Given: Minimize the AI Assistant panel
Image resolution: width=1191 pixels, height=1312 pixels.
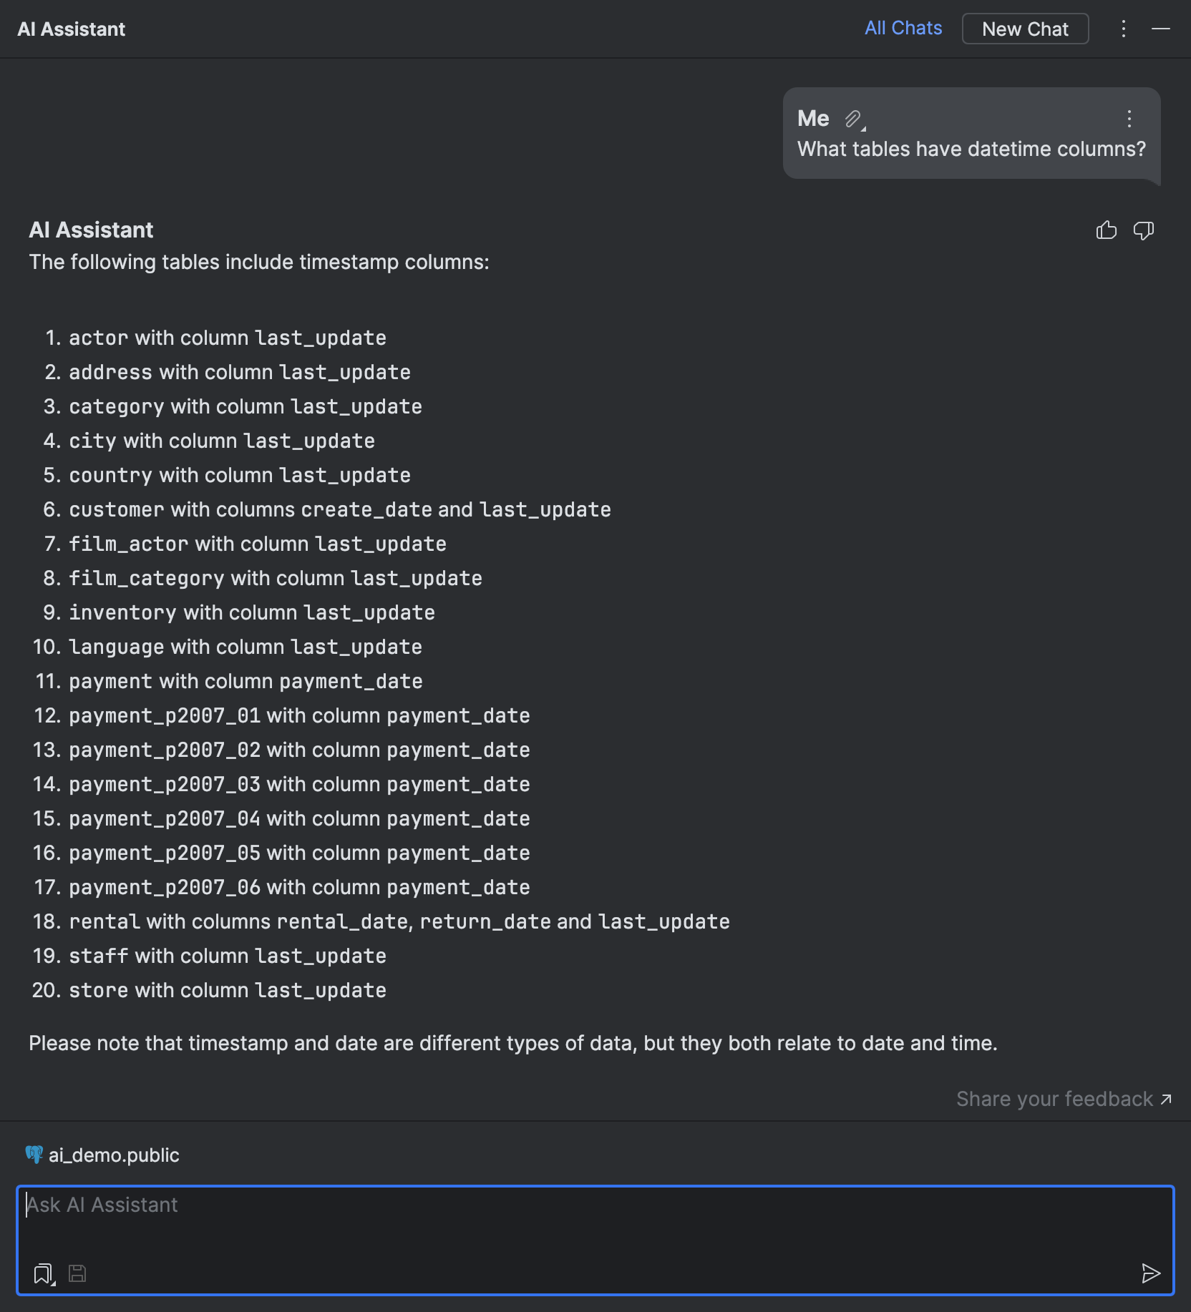Looking at the screenshot, I should pos(1162,29).
